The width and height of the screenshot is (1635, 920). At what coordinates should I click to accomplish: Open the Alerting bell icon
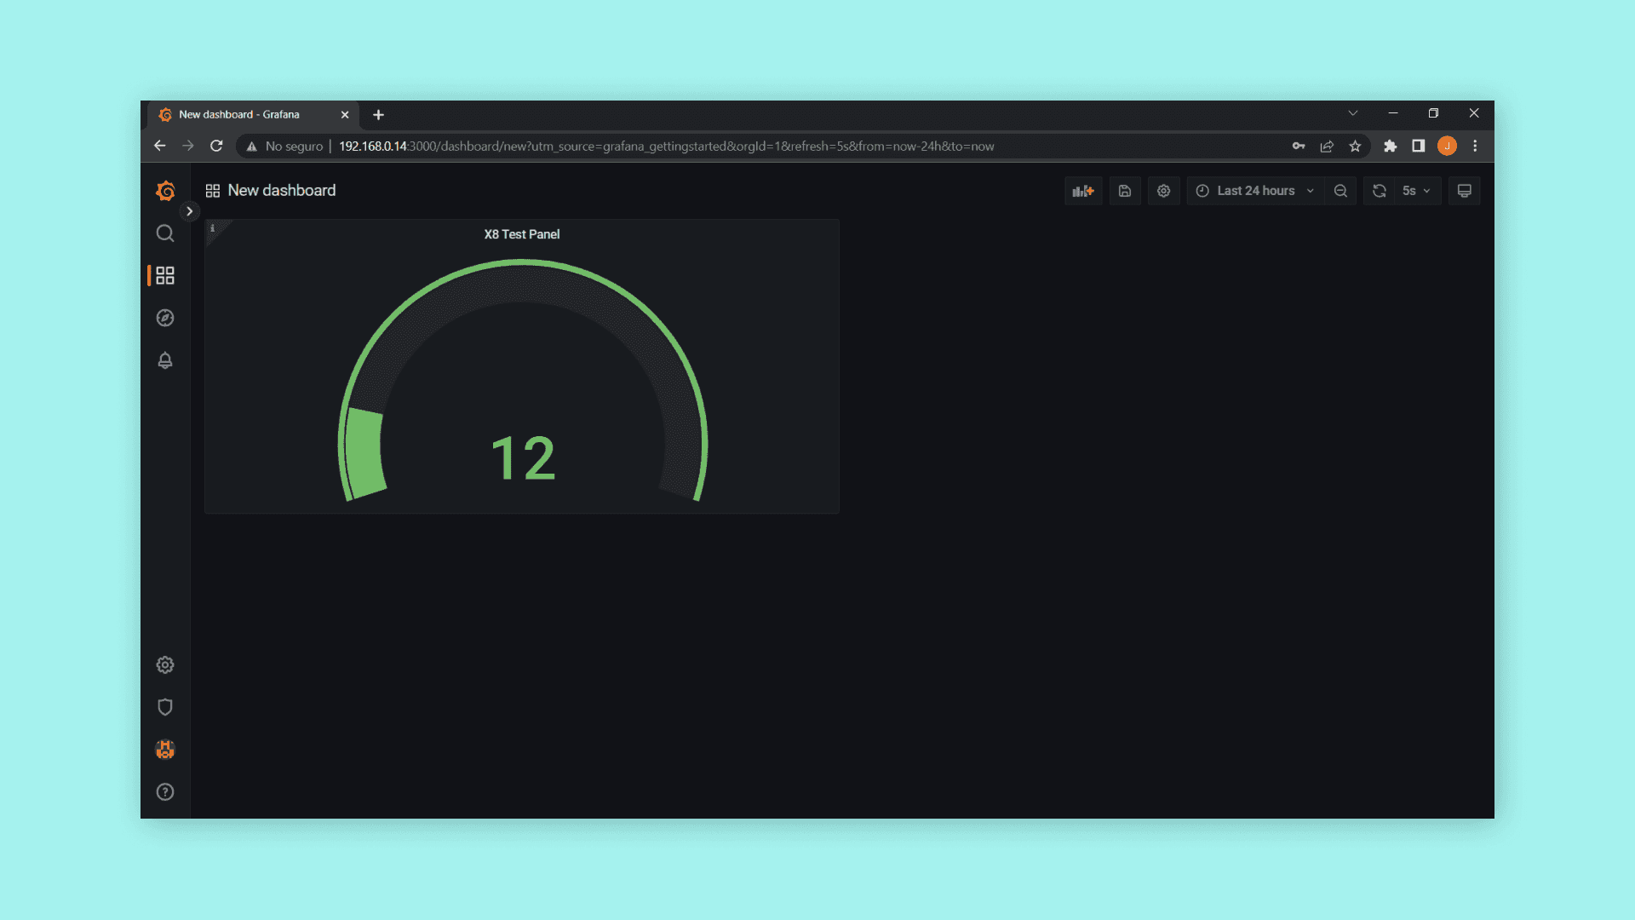(165, 360)
